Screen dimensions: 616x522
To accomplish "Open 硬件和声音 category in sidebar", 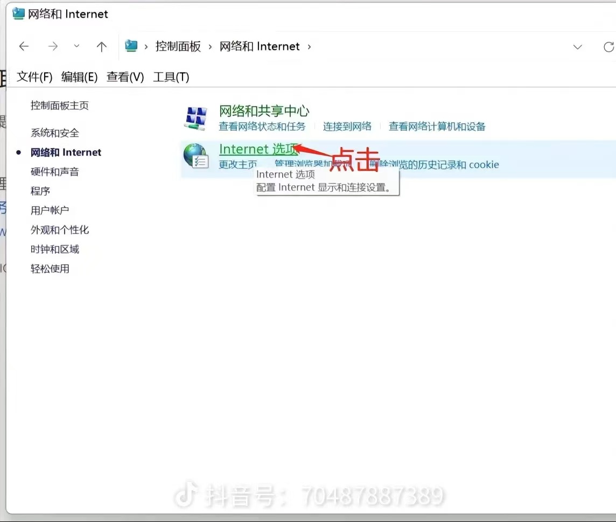I will click(55, 172).
